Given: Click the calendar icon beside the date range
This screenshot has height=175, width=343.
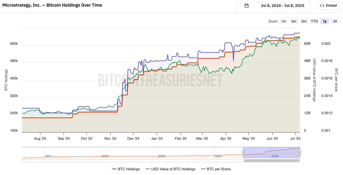Looking at the screenshot, I should coord(246,6).
